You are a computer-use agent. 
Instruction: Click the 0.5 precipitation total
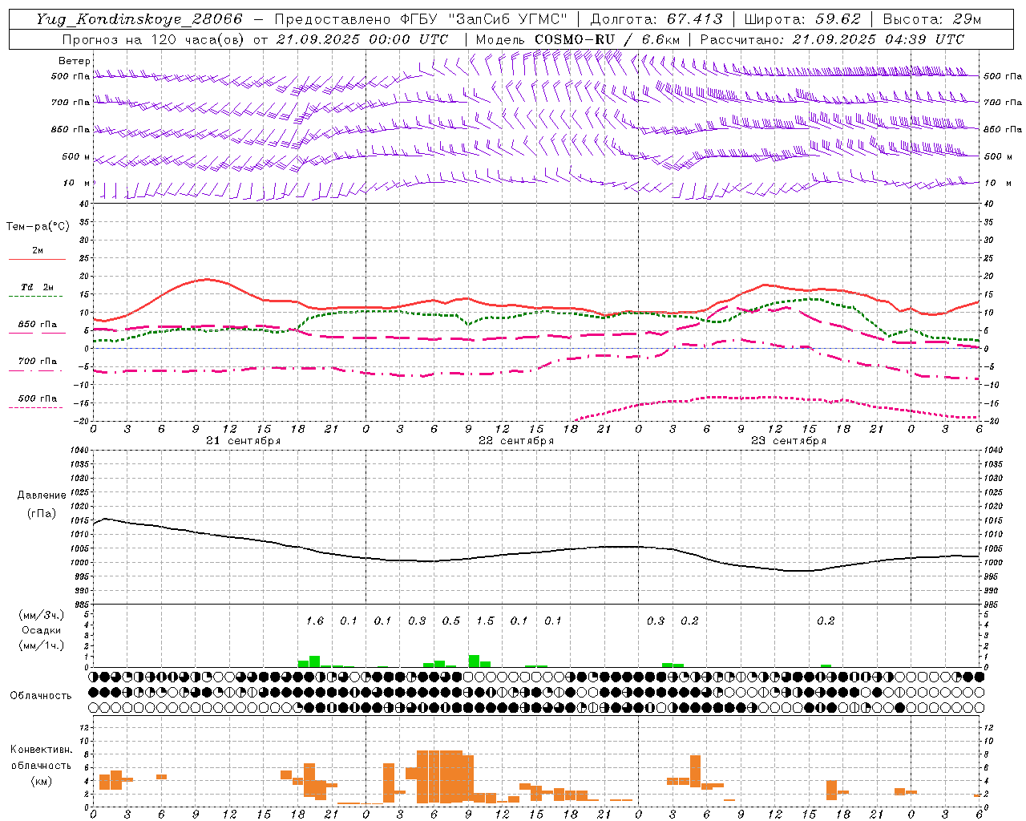tap(451, 621)
